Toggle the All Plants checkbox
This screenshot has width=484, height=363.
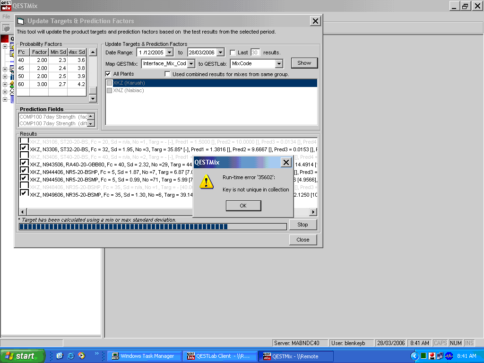coord(108,74)
